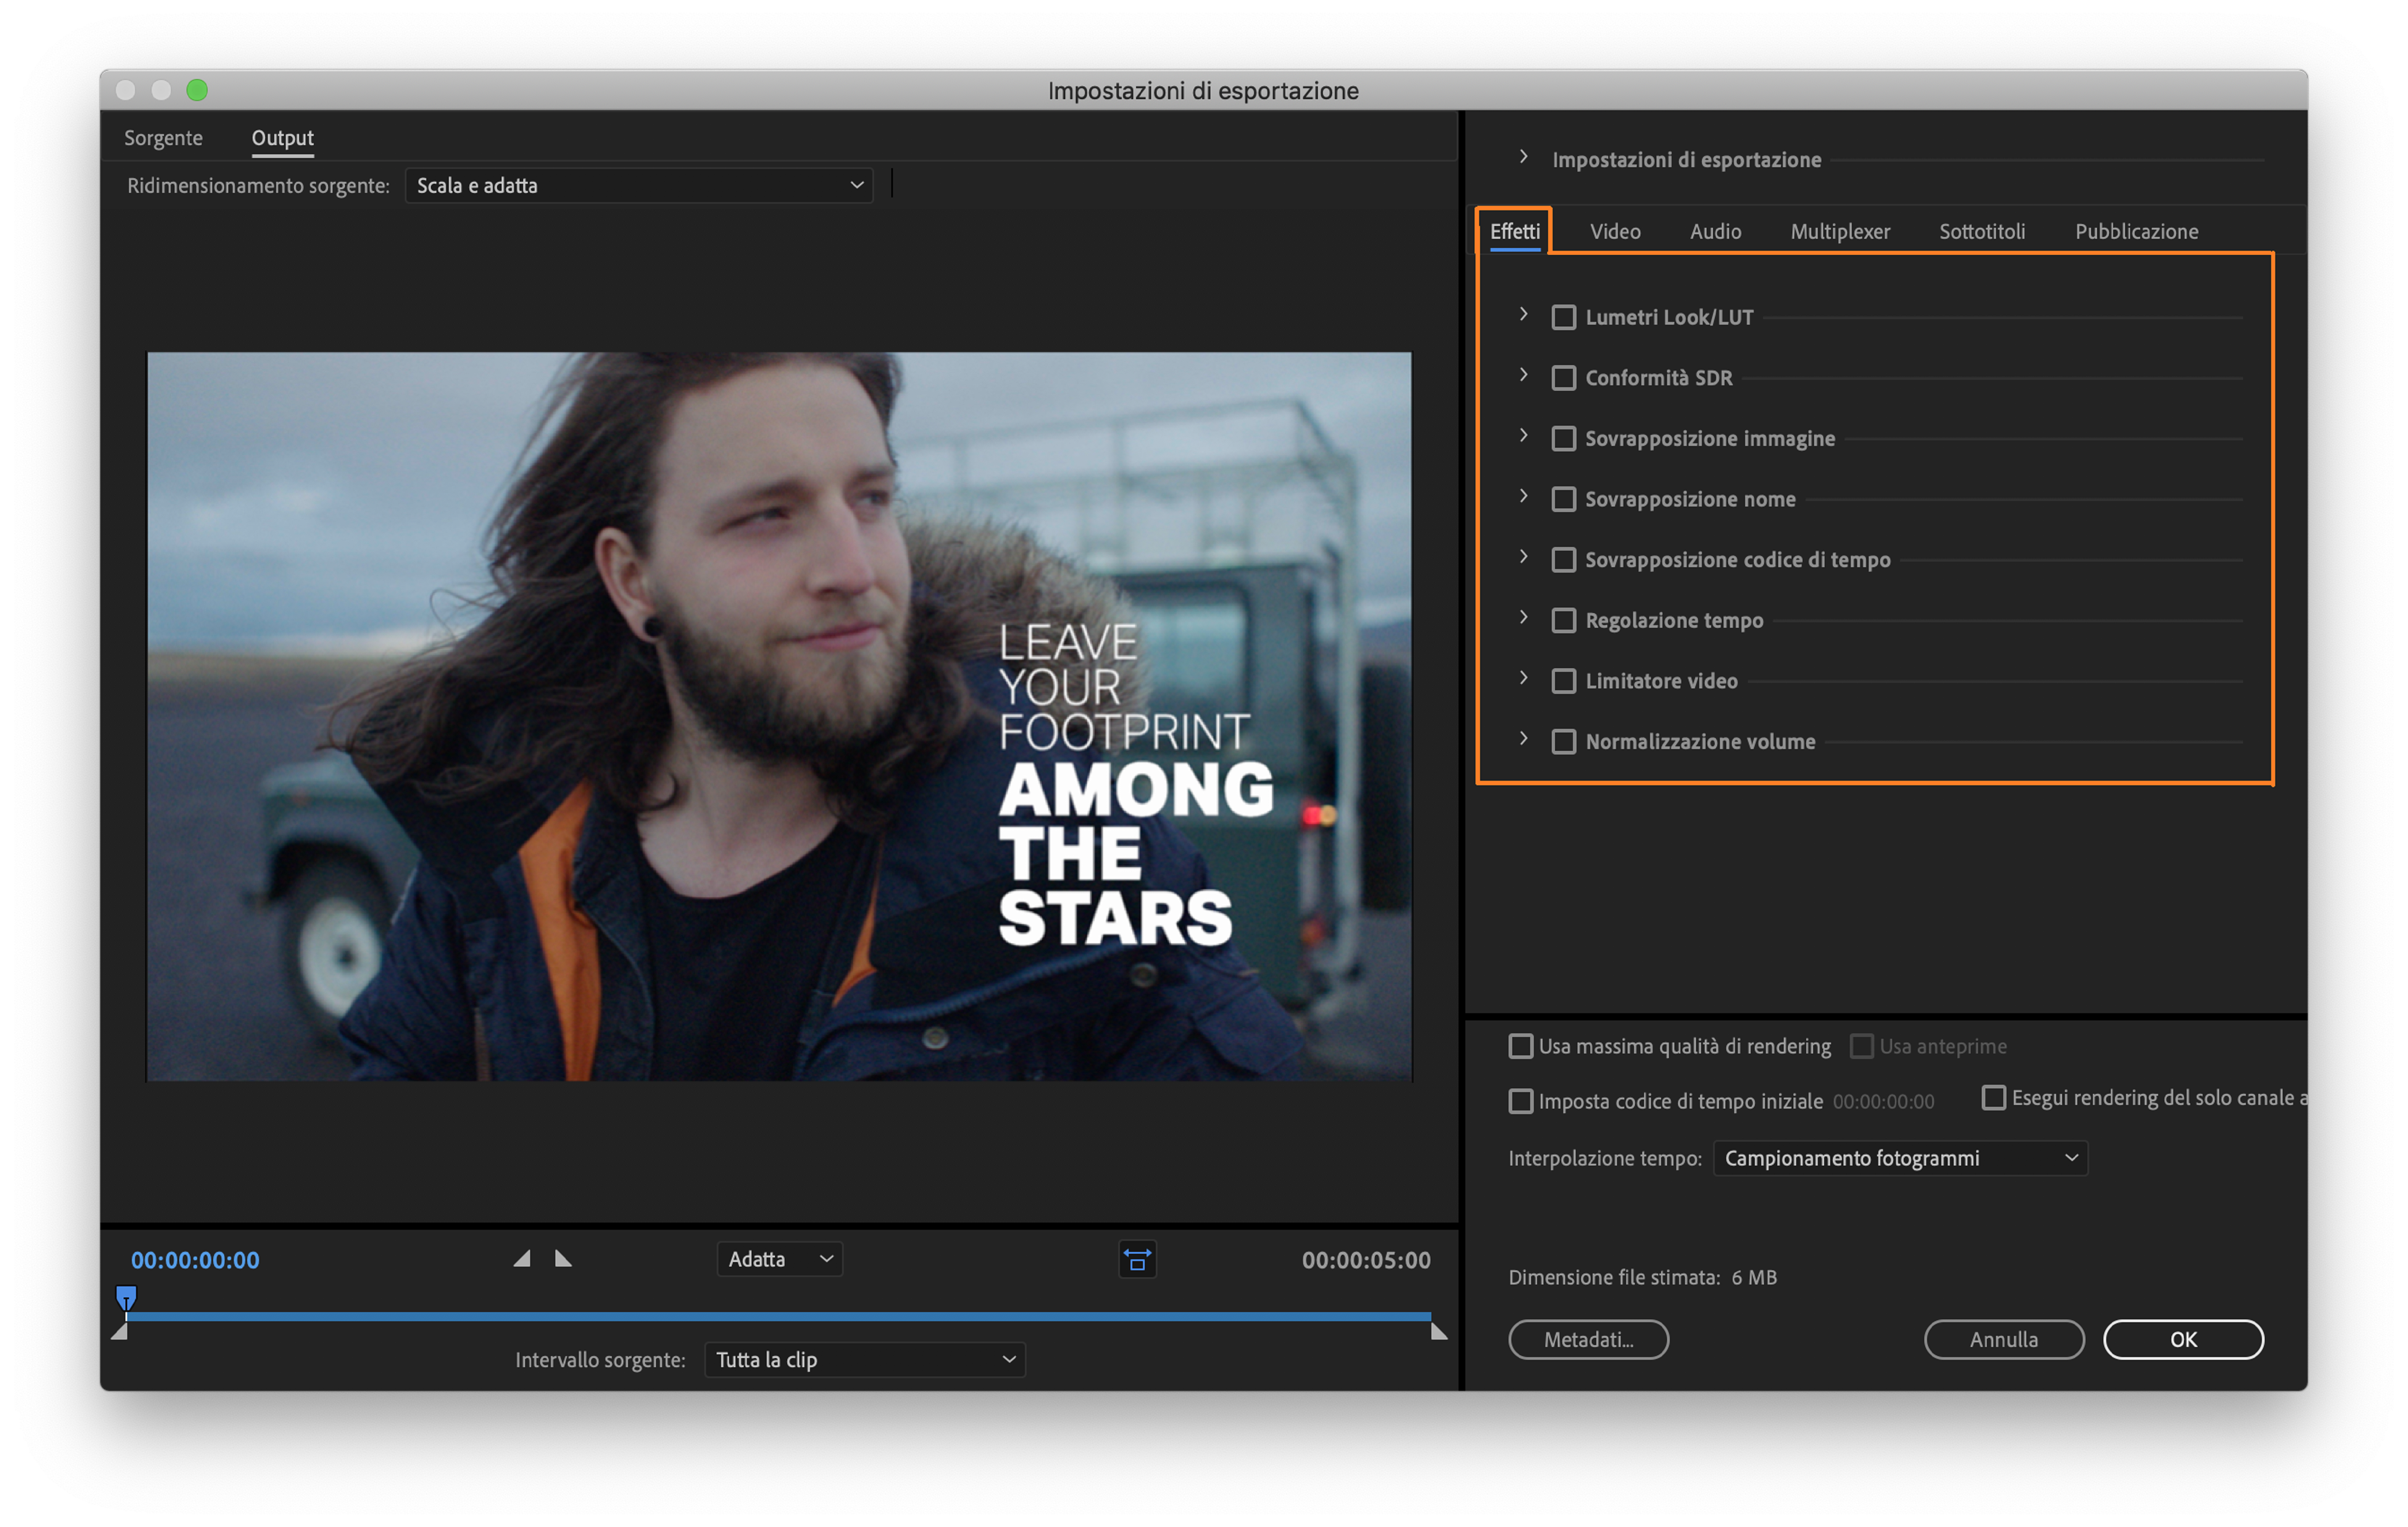Click the blue playhead marker on timeline
Viewport: 2408px width, 1527px height.
pyautogui.click(x=126, y=1297)
